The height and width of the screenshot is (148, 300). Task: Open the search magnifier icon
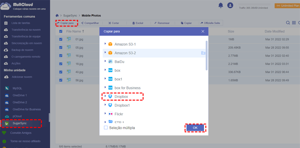[x=288, y=23]
